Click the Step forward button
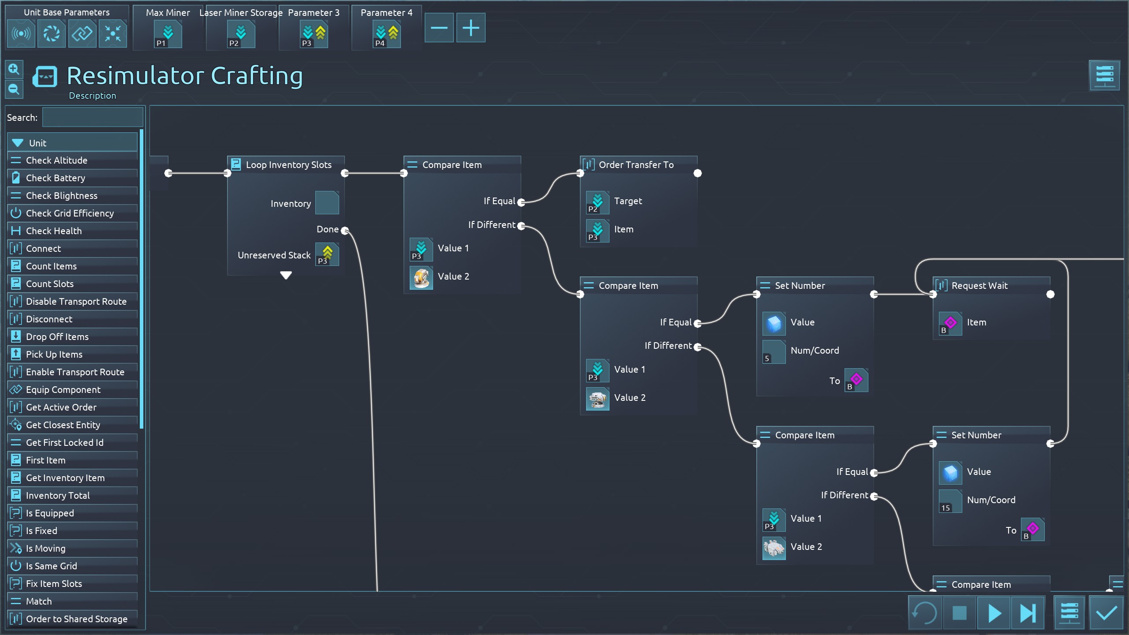Image resolution: width=1129 pixels, height=635 pixels. [x=1027, y=613]
